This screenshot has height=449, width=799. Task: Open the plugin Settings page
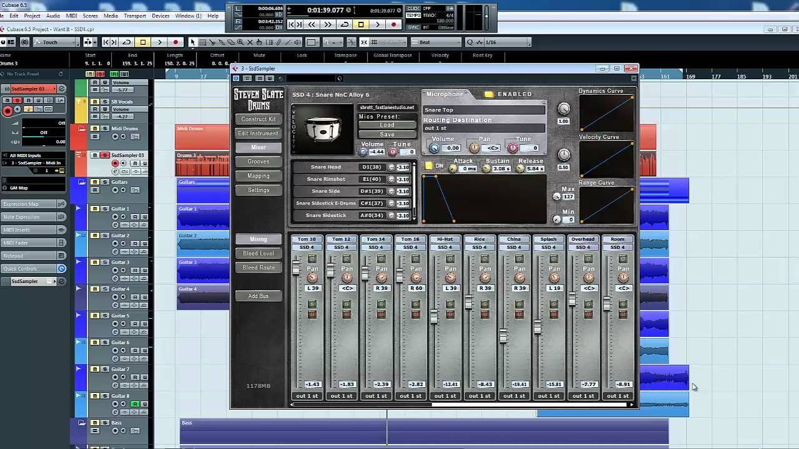tap(258, 190)
